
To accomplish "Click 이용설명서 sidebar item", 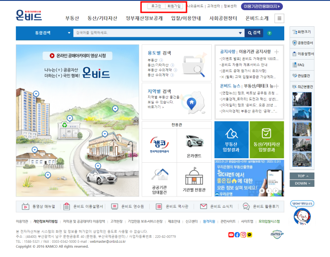I will tap(302, 54).
